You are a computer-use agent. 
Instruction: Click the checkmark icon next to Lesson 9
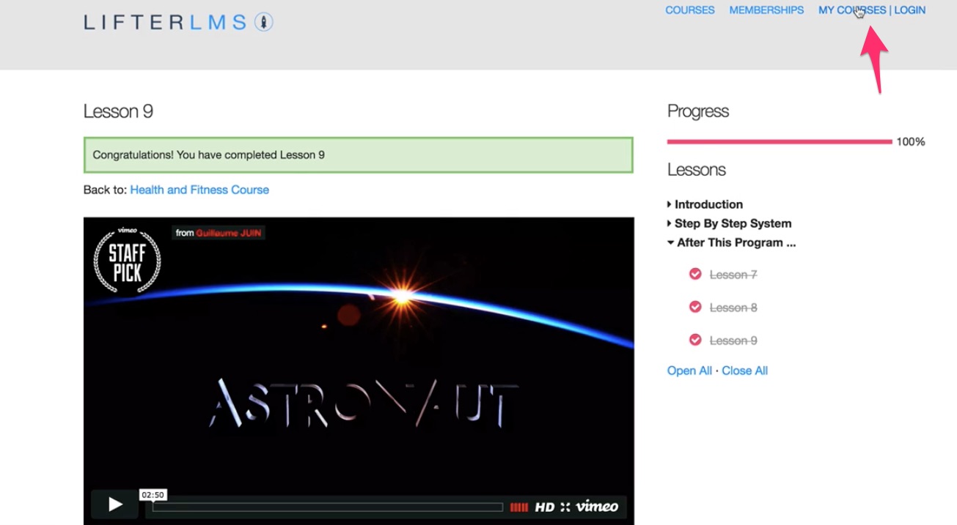(695, 340)
